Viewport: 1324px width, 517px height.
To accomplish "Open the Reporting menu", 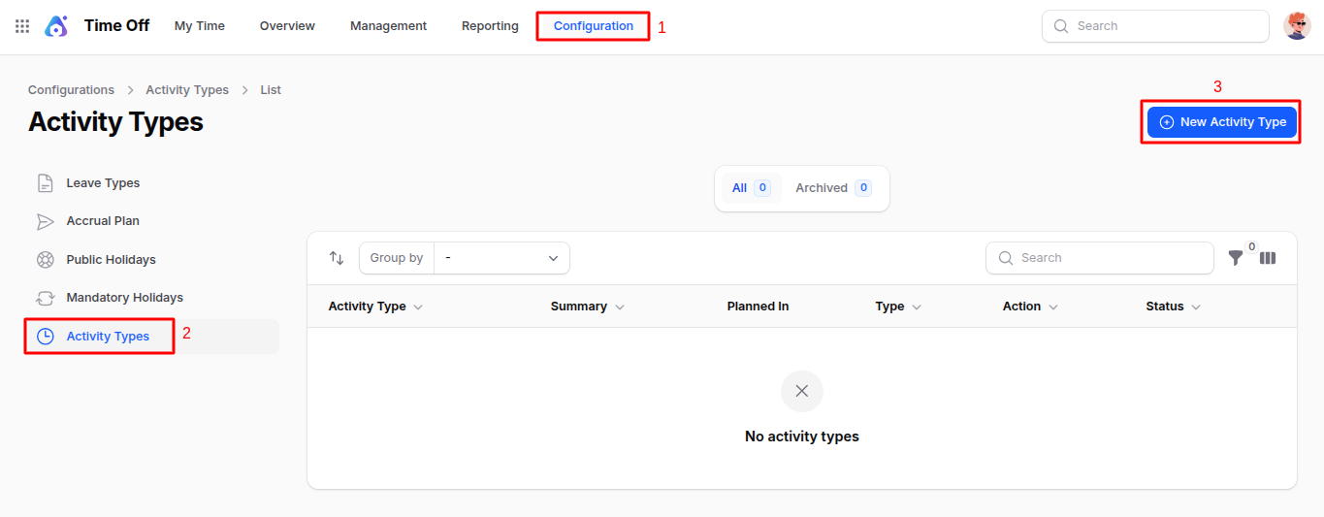I will [490, 26].
